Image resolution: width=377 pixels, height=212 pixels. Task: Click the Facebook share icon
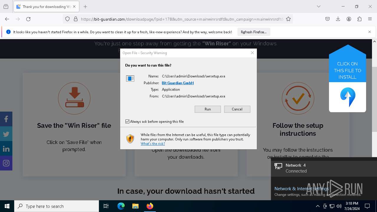[x=6, y=119]
